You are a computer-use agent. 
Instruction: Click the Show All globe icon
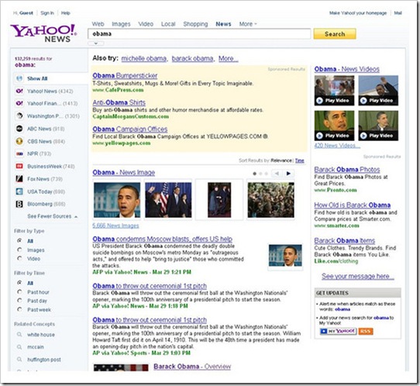point(19,78)
